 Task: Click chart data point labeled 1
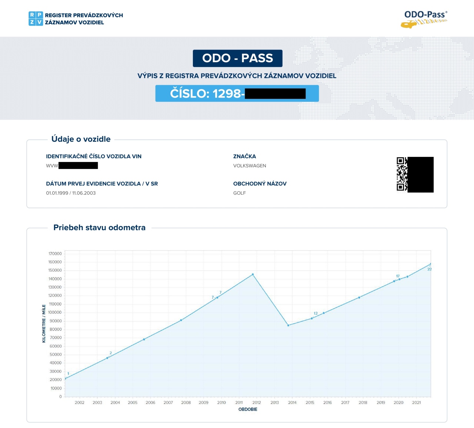point(66,378)
